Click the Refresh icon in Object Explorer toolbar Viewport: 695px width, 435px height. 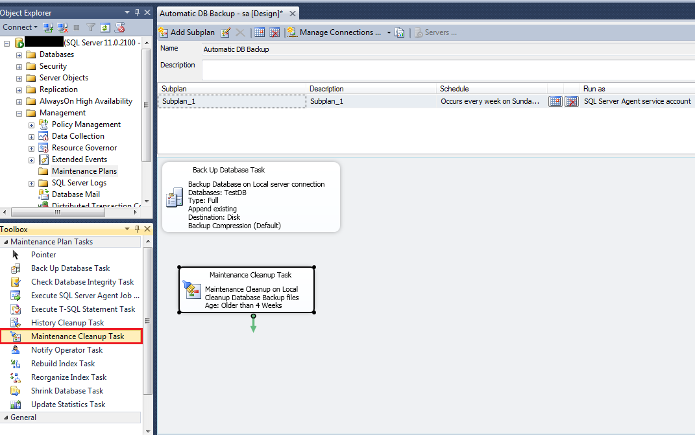[105, 27]
